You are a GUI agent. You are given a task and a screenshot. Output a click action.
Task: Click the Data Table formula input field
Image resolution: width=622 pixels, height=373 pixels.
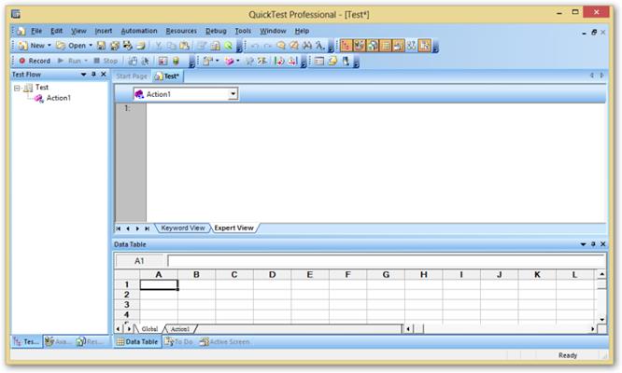[x=387, y=260]
